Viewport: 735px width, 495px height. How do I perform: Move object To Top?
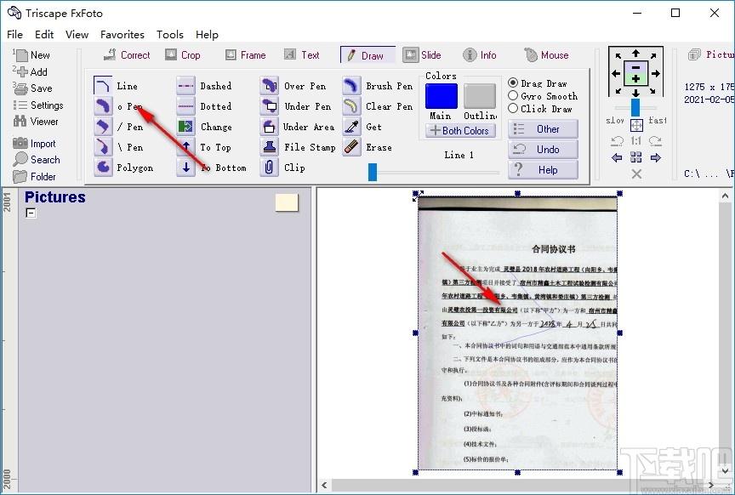[x=186, y=147]
